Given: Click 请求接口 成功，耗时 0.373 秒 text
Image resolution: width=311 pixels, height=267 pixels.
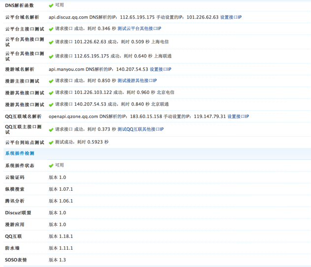Looking at the screenshot, I should point(86,129).
